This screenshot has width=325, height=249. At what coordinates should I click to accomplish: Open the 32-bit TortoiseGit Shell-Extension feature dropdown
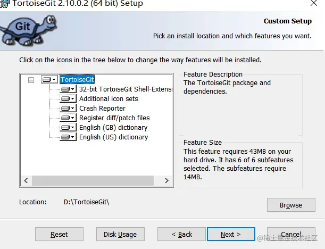pyautogui.click(x=68, y=89)
